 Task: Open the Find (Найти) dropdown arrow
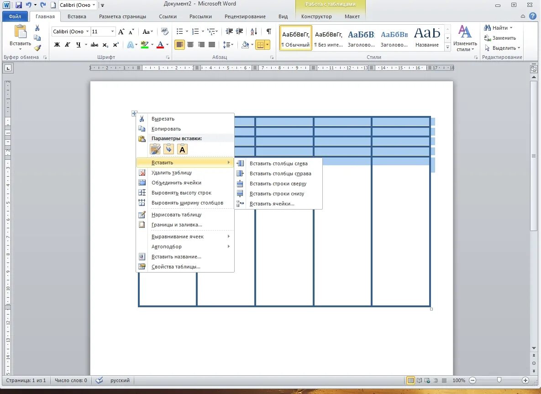[511, 28]
